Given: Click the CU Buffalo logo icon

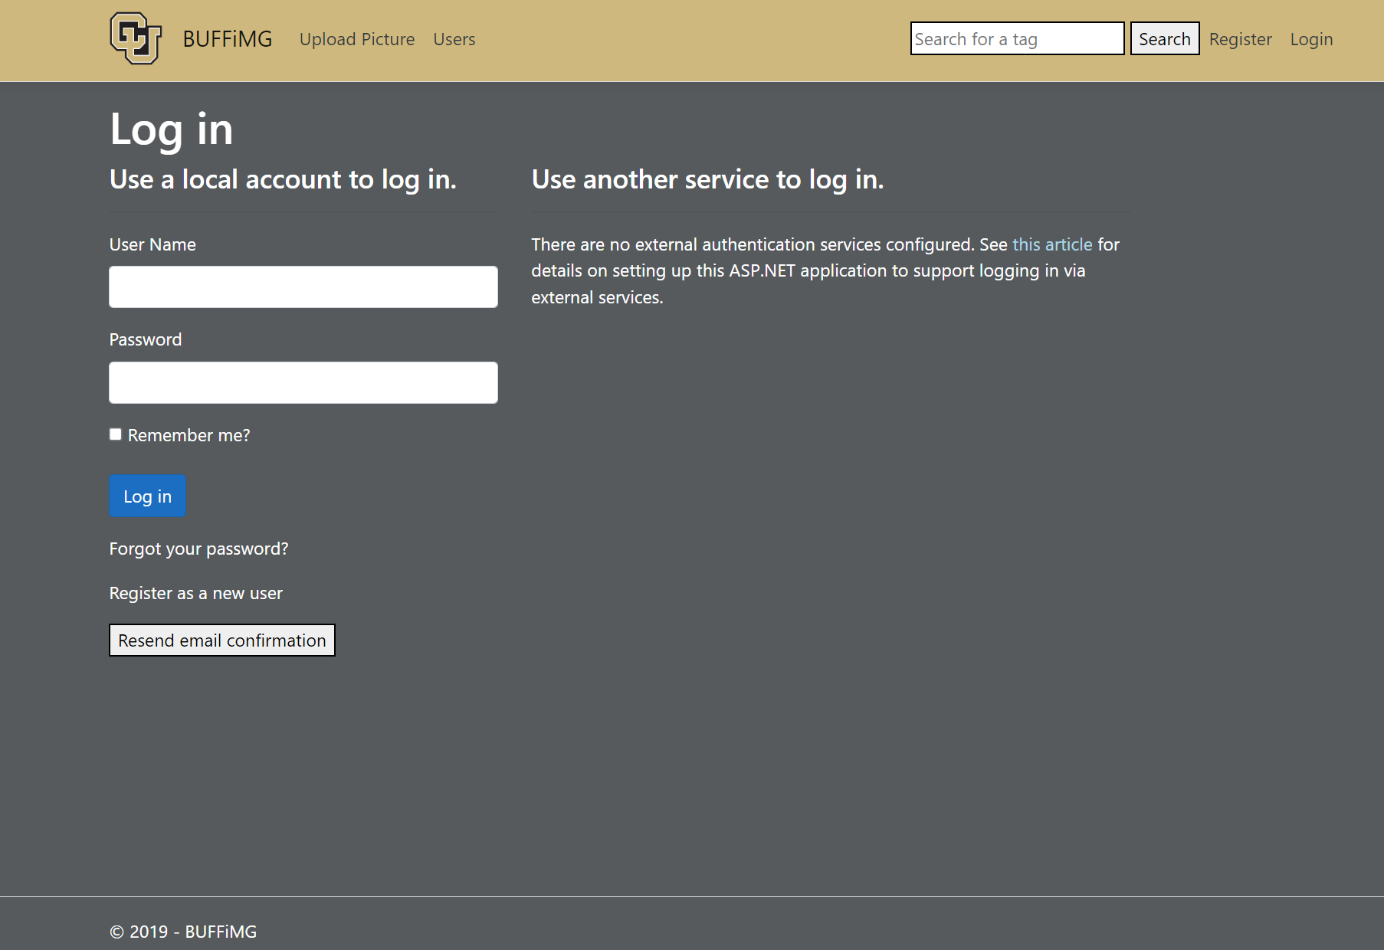Looking at the screenshot, I should (136, 38).
